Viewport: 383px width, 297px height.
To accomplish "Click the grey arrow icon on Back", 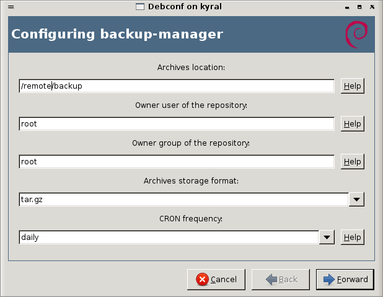I will point(271,280).
